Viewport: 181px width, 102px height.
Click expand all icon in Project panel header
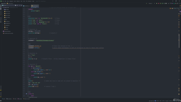tap(18, 5)
